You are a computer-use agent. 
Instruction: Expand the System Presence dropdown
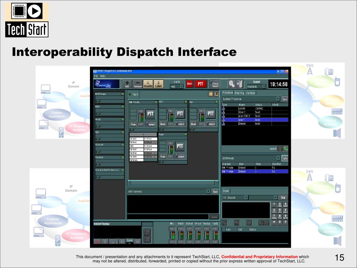(x=278, y=99)
